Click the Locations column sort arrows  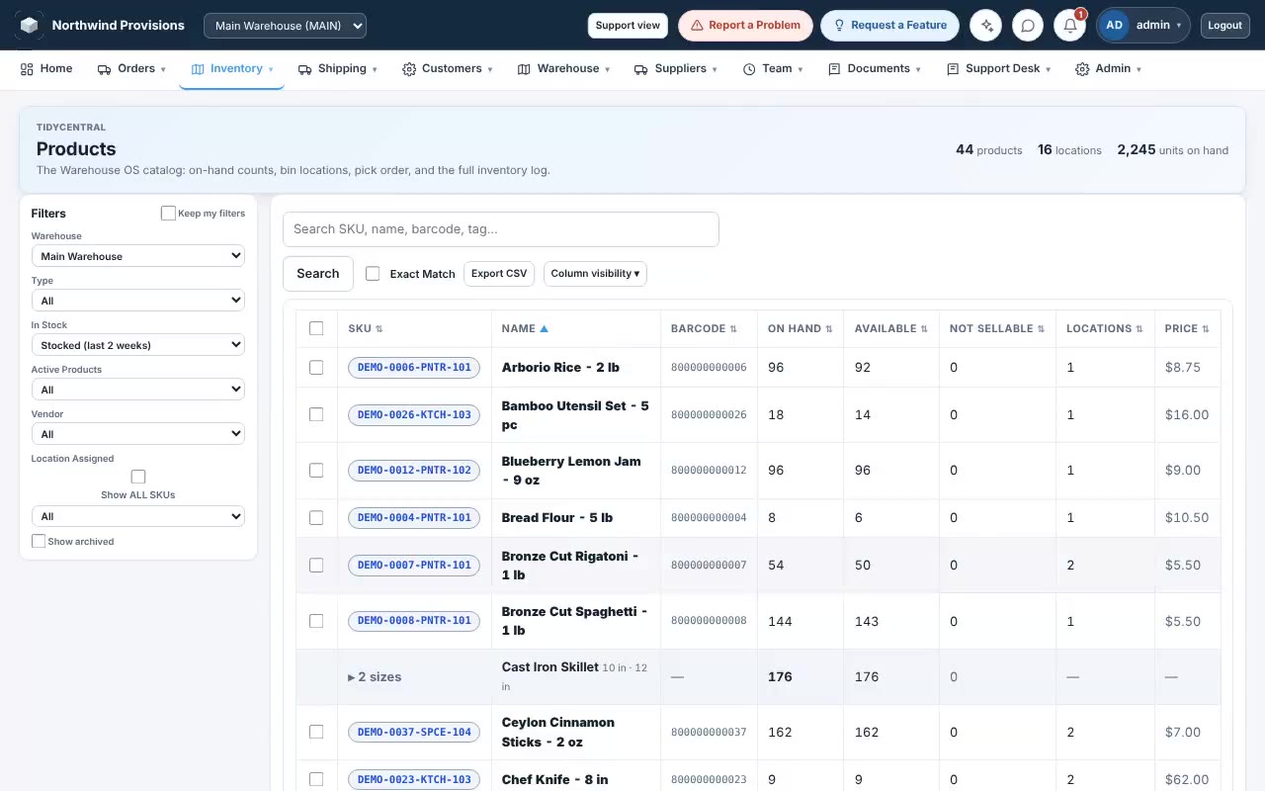click(1139, 329)
